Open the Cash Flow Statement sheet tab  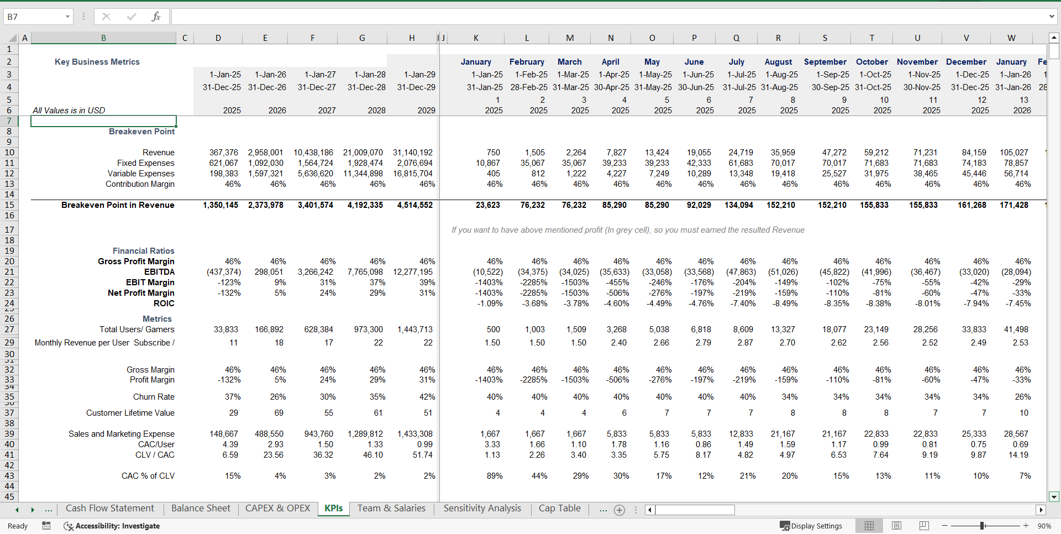(110, 509)
